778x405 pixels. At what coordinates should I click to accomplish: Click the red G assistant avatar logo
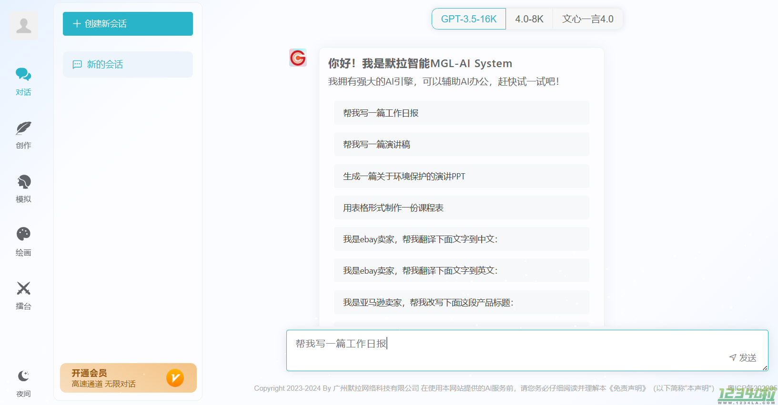coord(298,58)
